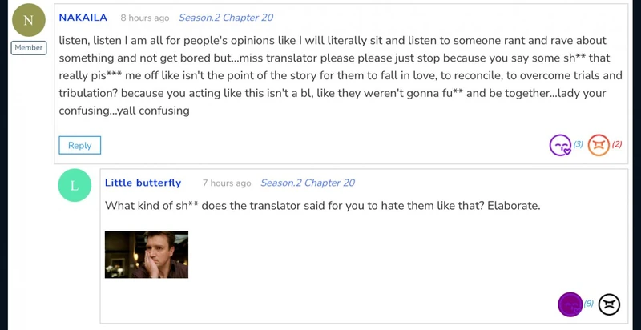Open NAKAILA's profile from the username
641x330 pixels.
pos(83,18)
